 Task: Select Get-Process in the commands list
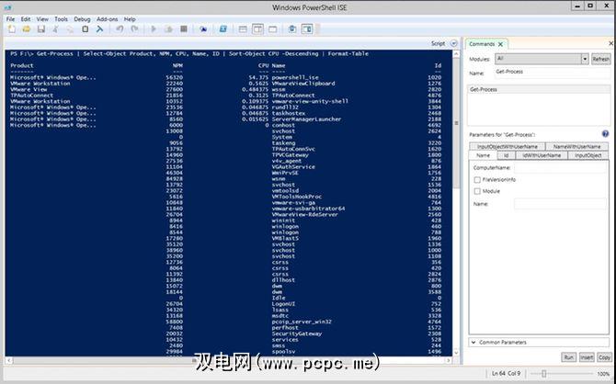(x=539, y=89)
